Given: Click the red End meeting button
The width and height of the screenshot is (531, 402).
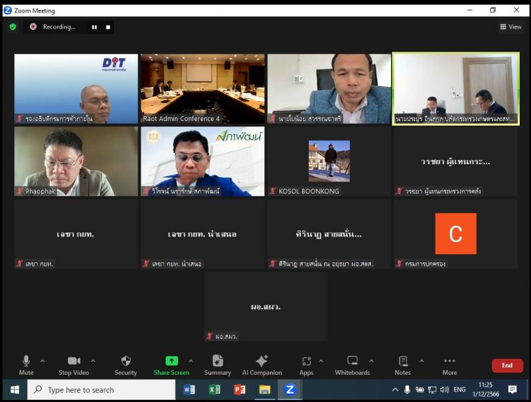Looking at the screenshot, I should [x=507, y=365].
